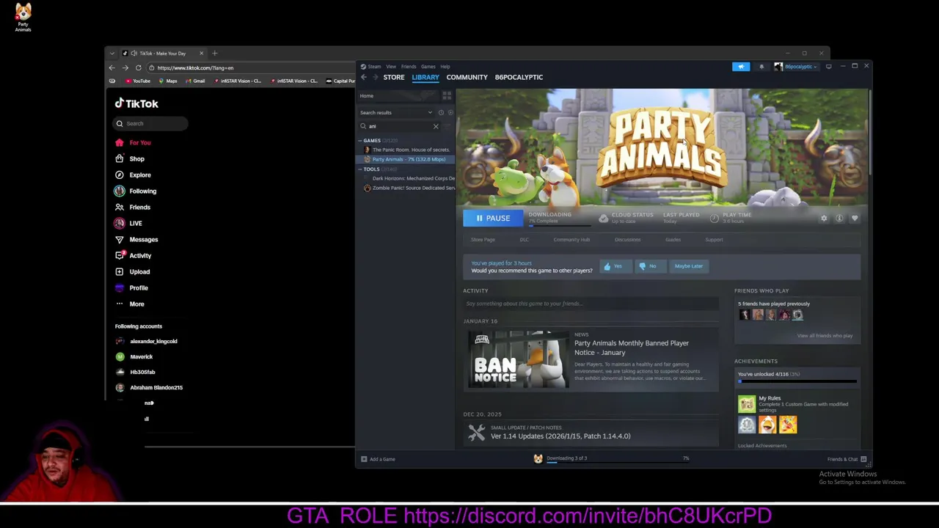Open Party Animals desktop shortcut
The width and height of the screenshot is (939, 528).
[x=23, y=18]
